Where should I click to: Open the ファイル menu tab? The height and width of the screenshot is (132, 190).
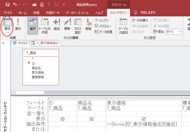click(x=8, y=13)
